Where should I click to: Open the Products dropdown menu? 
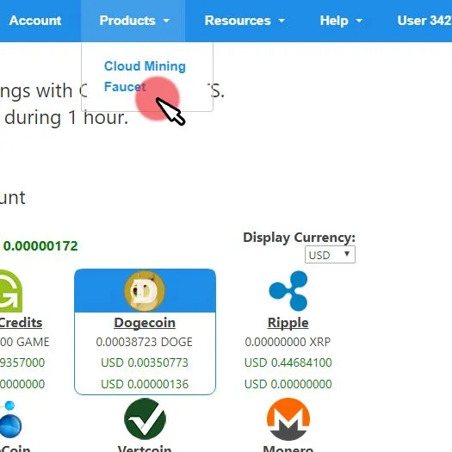point(134,21)
